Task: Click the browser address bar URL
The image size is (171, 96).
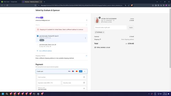Action: pos(82,5)
